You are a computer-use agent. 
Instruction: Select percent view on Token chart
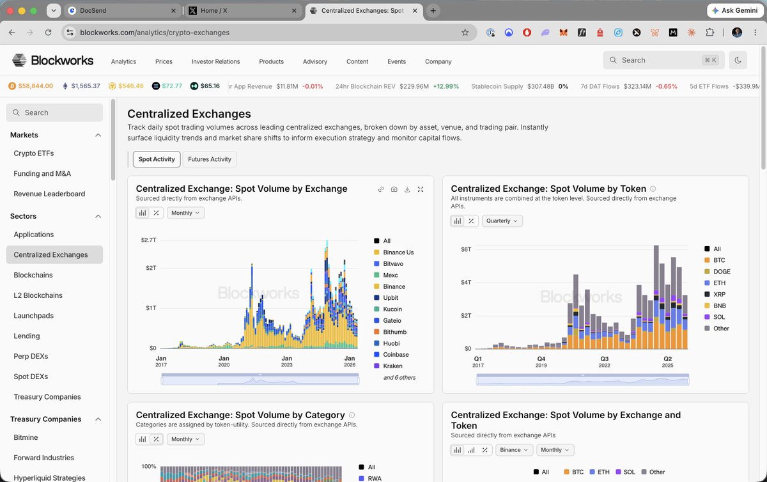[x=471, y=221]
